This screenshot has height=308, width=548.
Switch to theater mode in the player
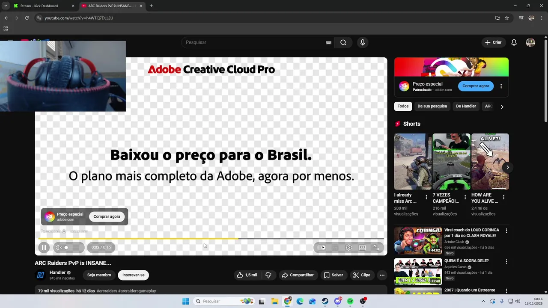363,247
